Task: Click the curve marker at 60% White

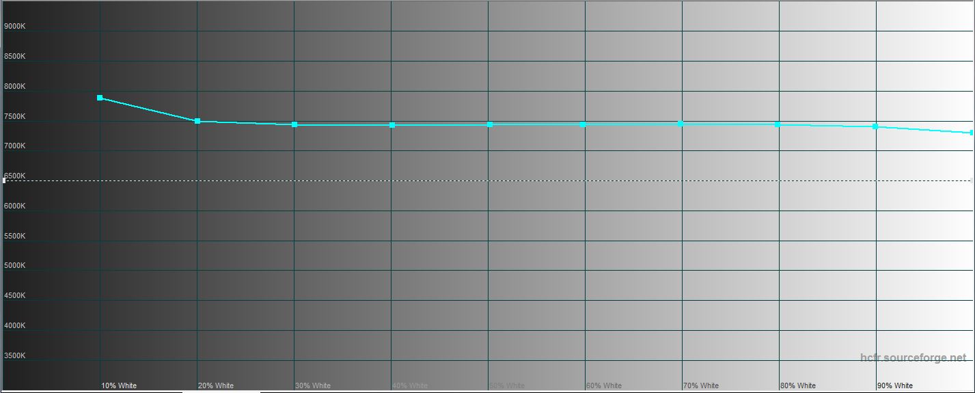Action: tap(583, 124)
